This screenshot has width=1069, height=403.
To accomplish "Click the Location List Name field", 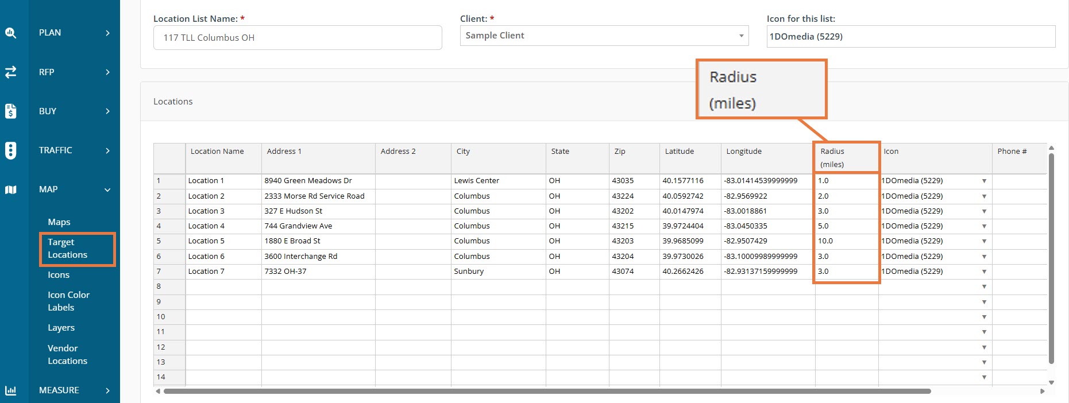I will (298, 38).
